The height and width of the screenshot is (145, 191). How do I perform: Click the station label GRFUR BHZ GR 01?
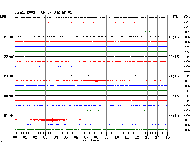pos(57,12)
